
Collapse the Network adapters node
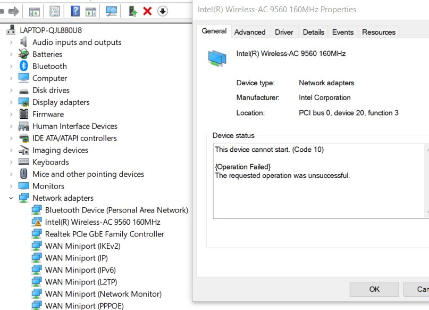pyautogui.click(x=11, y=198)
